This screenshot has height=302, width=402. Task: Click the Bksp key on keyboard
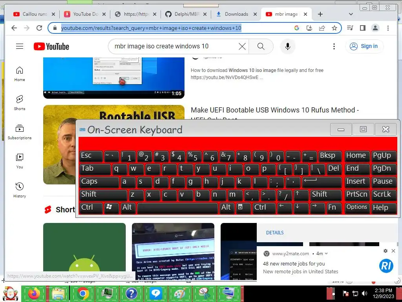tap(330, 156)
